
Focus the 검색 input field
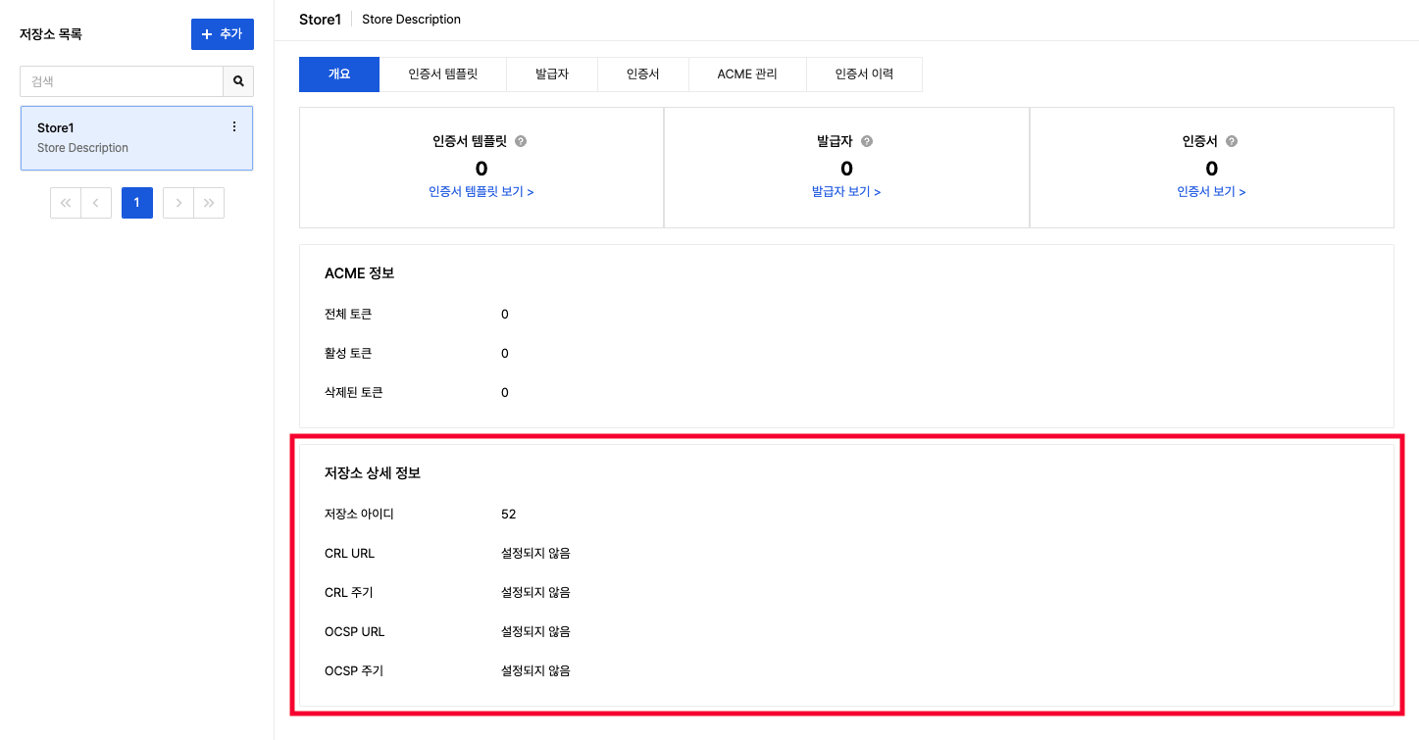point(122,81)
